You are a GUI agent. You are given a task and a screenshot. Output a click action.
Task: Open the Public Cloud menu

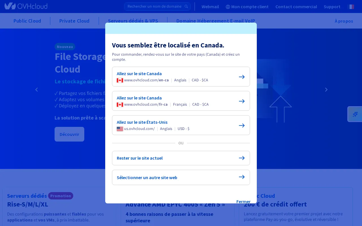coord(27,21)
